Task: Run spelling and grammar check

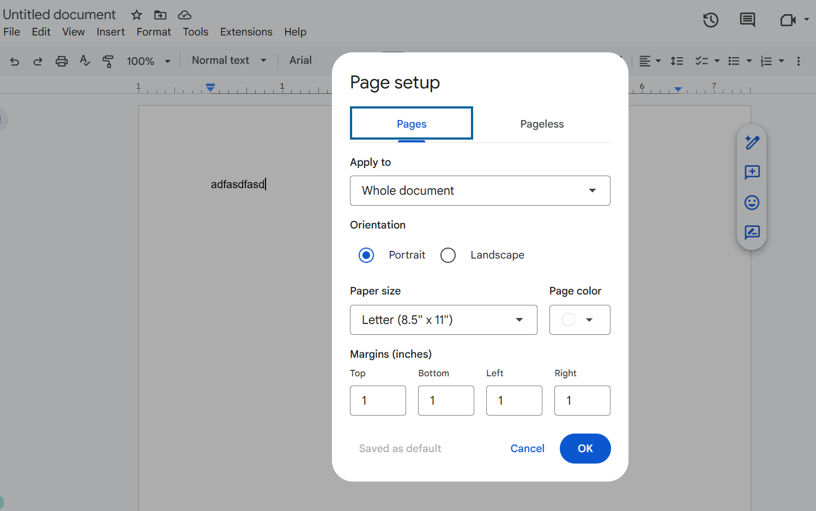Action: pyautogui.click(x=84, y=61)
